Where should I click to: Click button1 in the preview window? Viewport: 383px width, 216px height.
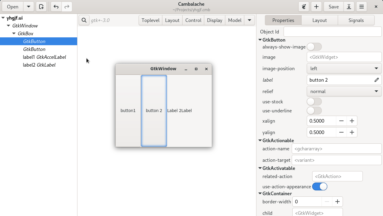(128, 111)
